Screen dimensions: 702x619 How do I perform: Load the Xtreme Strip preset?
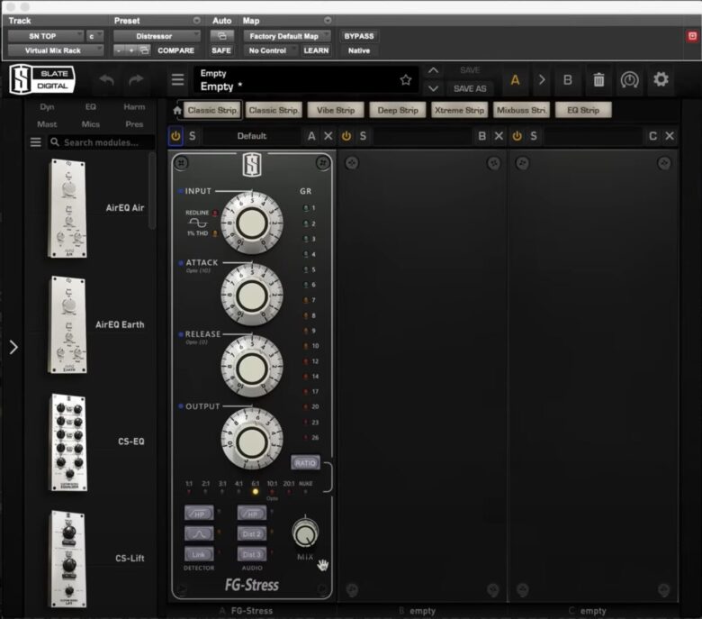pos(459,110)
